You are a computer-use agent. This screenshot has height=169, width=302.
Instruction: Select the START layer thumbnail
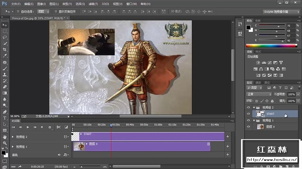click(x=260, y=114)
